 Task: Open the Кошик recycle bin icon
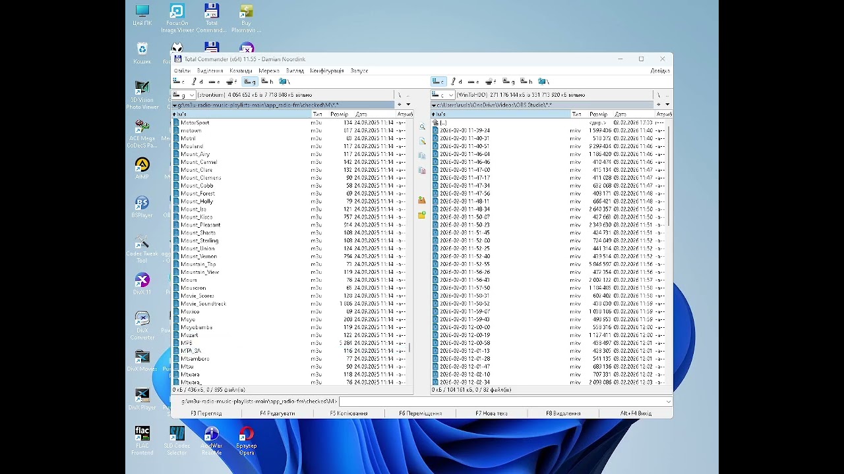pos(142,54)
